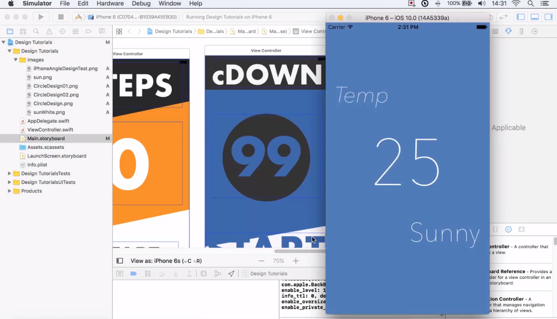Open the Simulator application menu
The height and width of the screenshot is (319, 557).
[37, 3]
